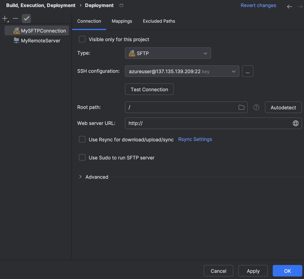Click the Test Connection button
This screenshot has height=279, width=304.
click(149, 89)
